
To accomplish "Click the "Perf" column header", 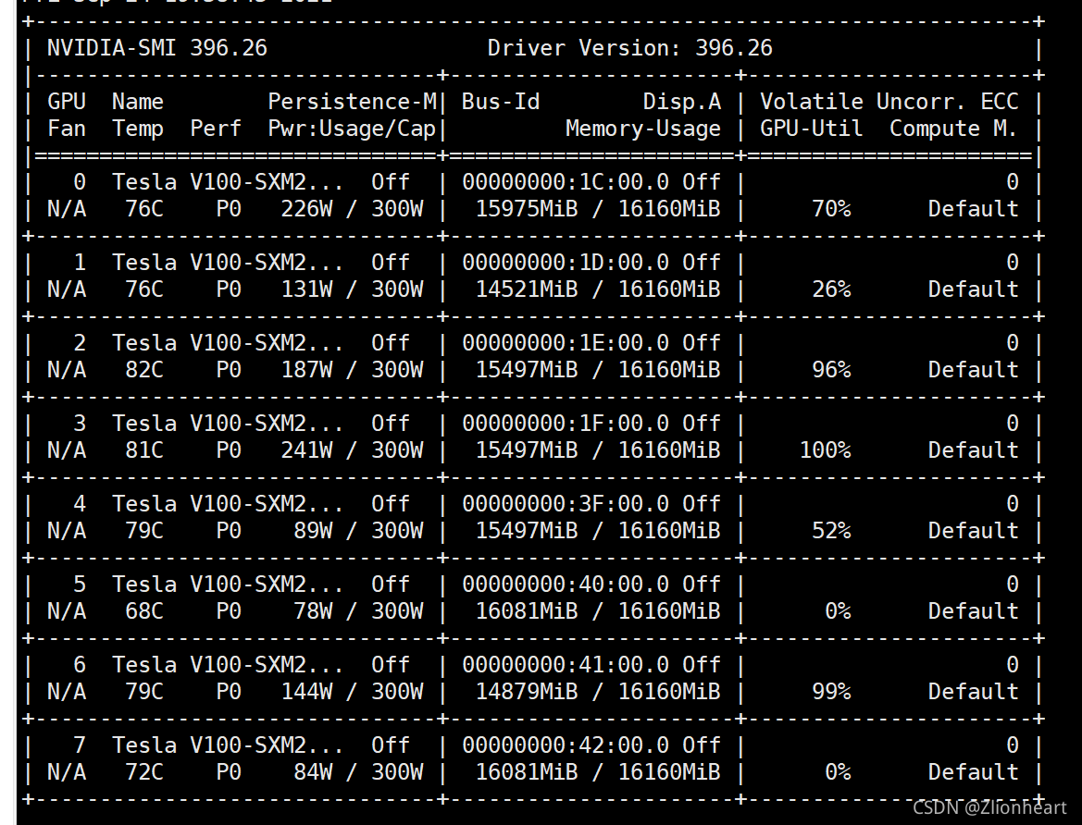I will (x=216, y=129).
